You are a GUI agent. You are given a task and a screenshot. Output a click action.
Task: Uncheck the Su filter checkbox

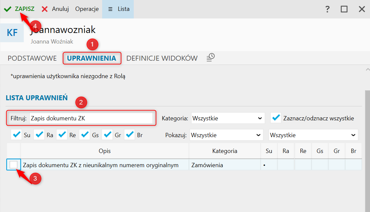point(16,135)
